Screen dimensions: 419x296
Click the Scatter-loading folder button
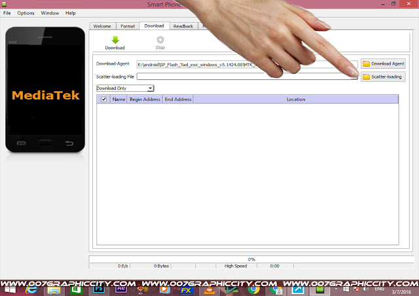click(383, 77)
